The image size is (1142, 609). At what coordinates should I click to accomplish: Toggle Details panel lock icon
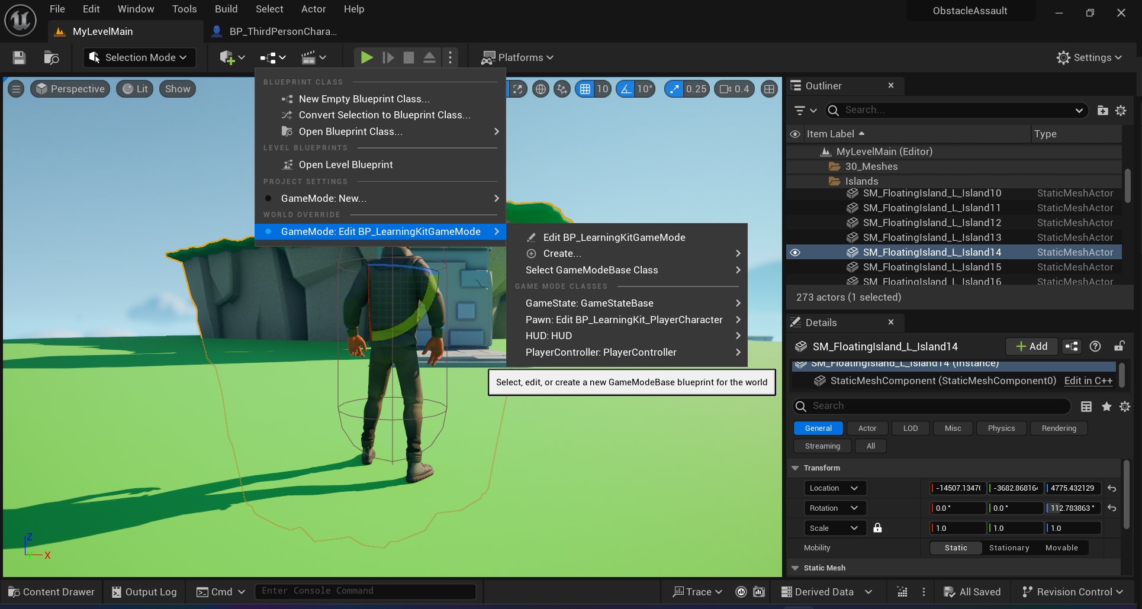(x=1119, y=346)
